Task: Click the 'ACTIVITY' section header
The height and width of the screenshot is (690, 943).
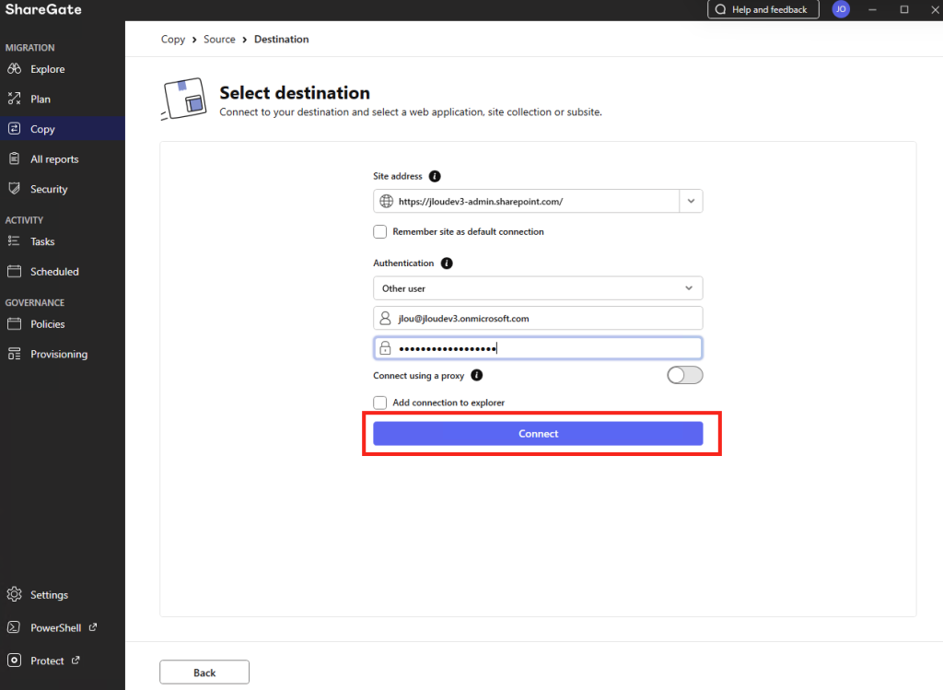Action: click(x=24, y=220)
